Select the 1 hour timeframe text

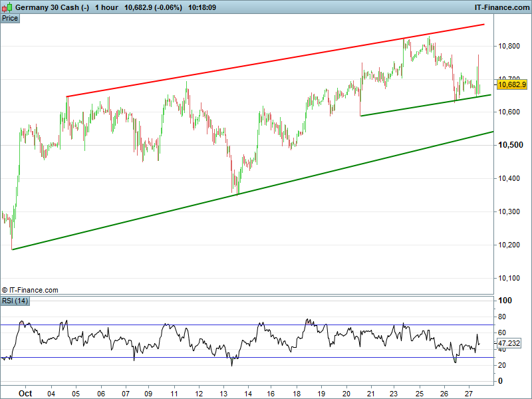click(x=106, y=7)
